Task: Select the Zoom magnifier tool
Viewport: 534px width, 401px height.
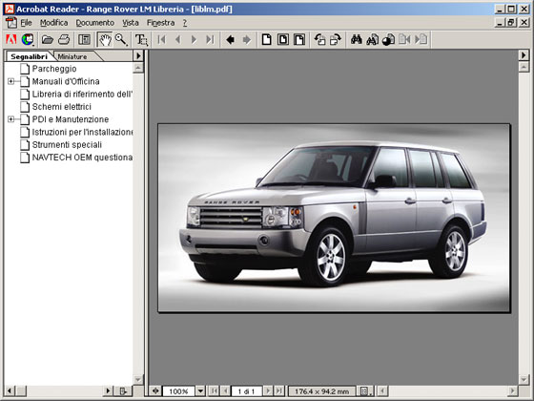Action: point(121,39)
